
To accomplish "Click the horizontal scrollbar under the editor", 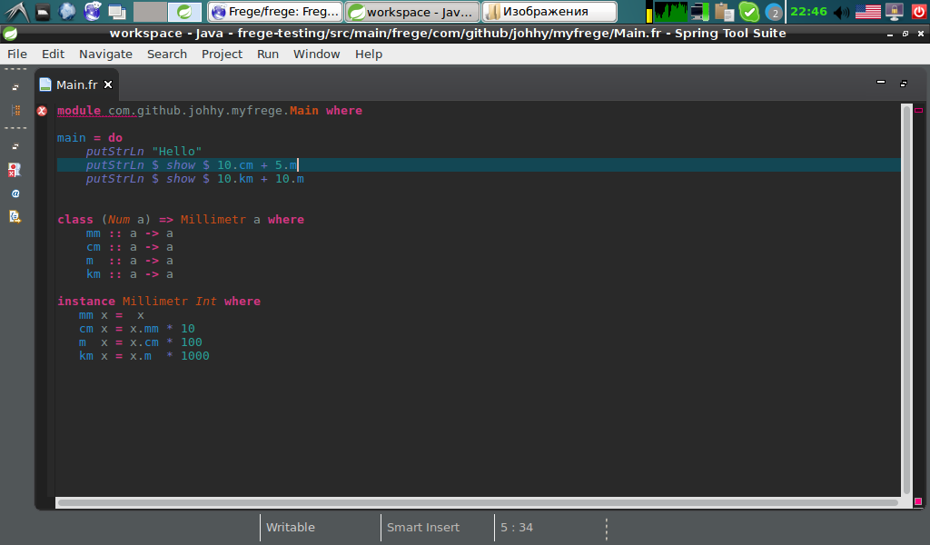I will (477, 501).
